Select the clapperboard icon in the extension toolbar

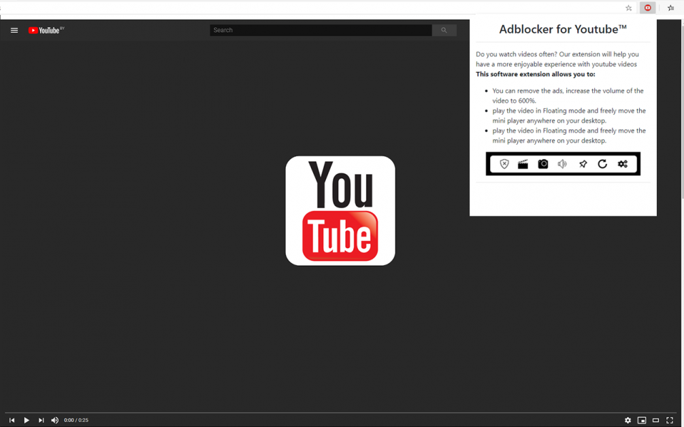(x=523, y=164)
